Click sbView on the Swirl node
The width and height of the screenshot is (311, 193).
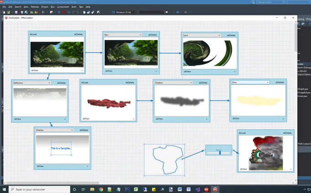tap(188, 72)
